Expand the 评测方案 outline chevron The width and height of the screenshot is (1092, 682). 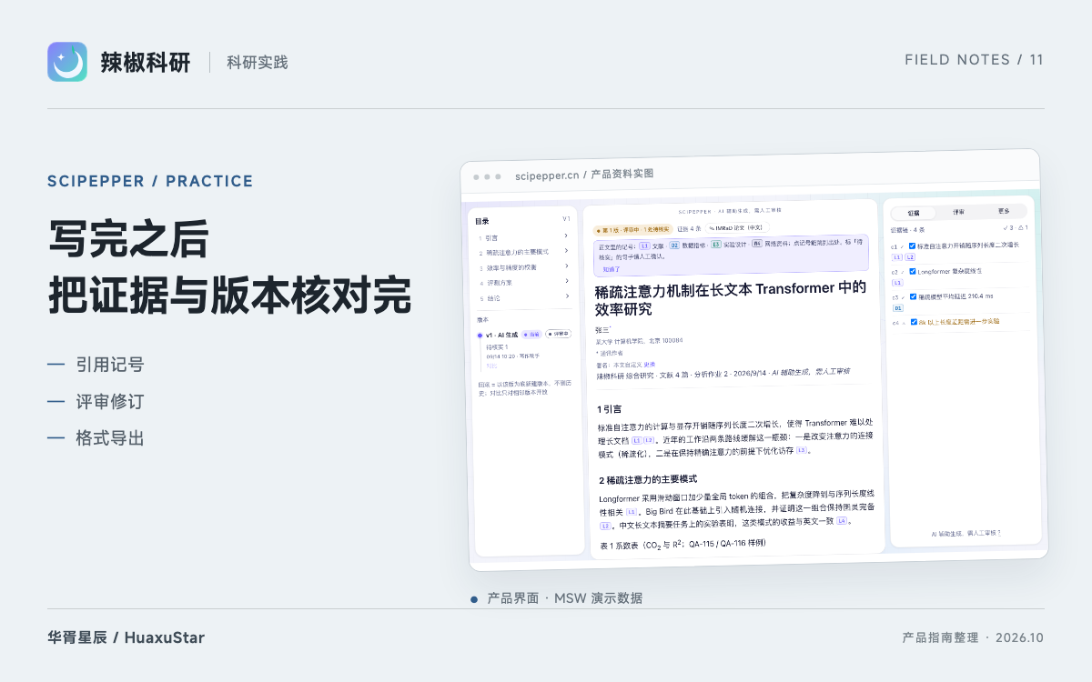click(x=566, y=281)
